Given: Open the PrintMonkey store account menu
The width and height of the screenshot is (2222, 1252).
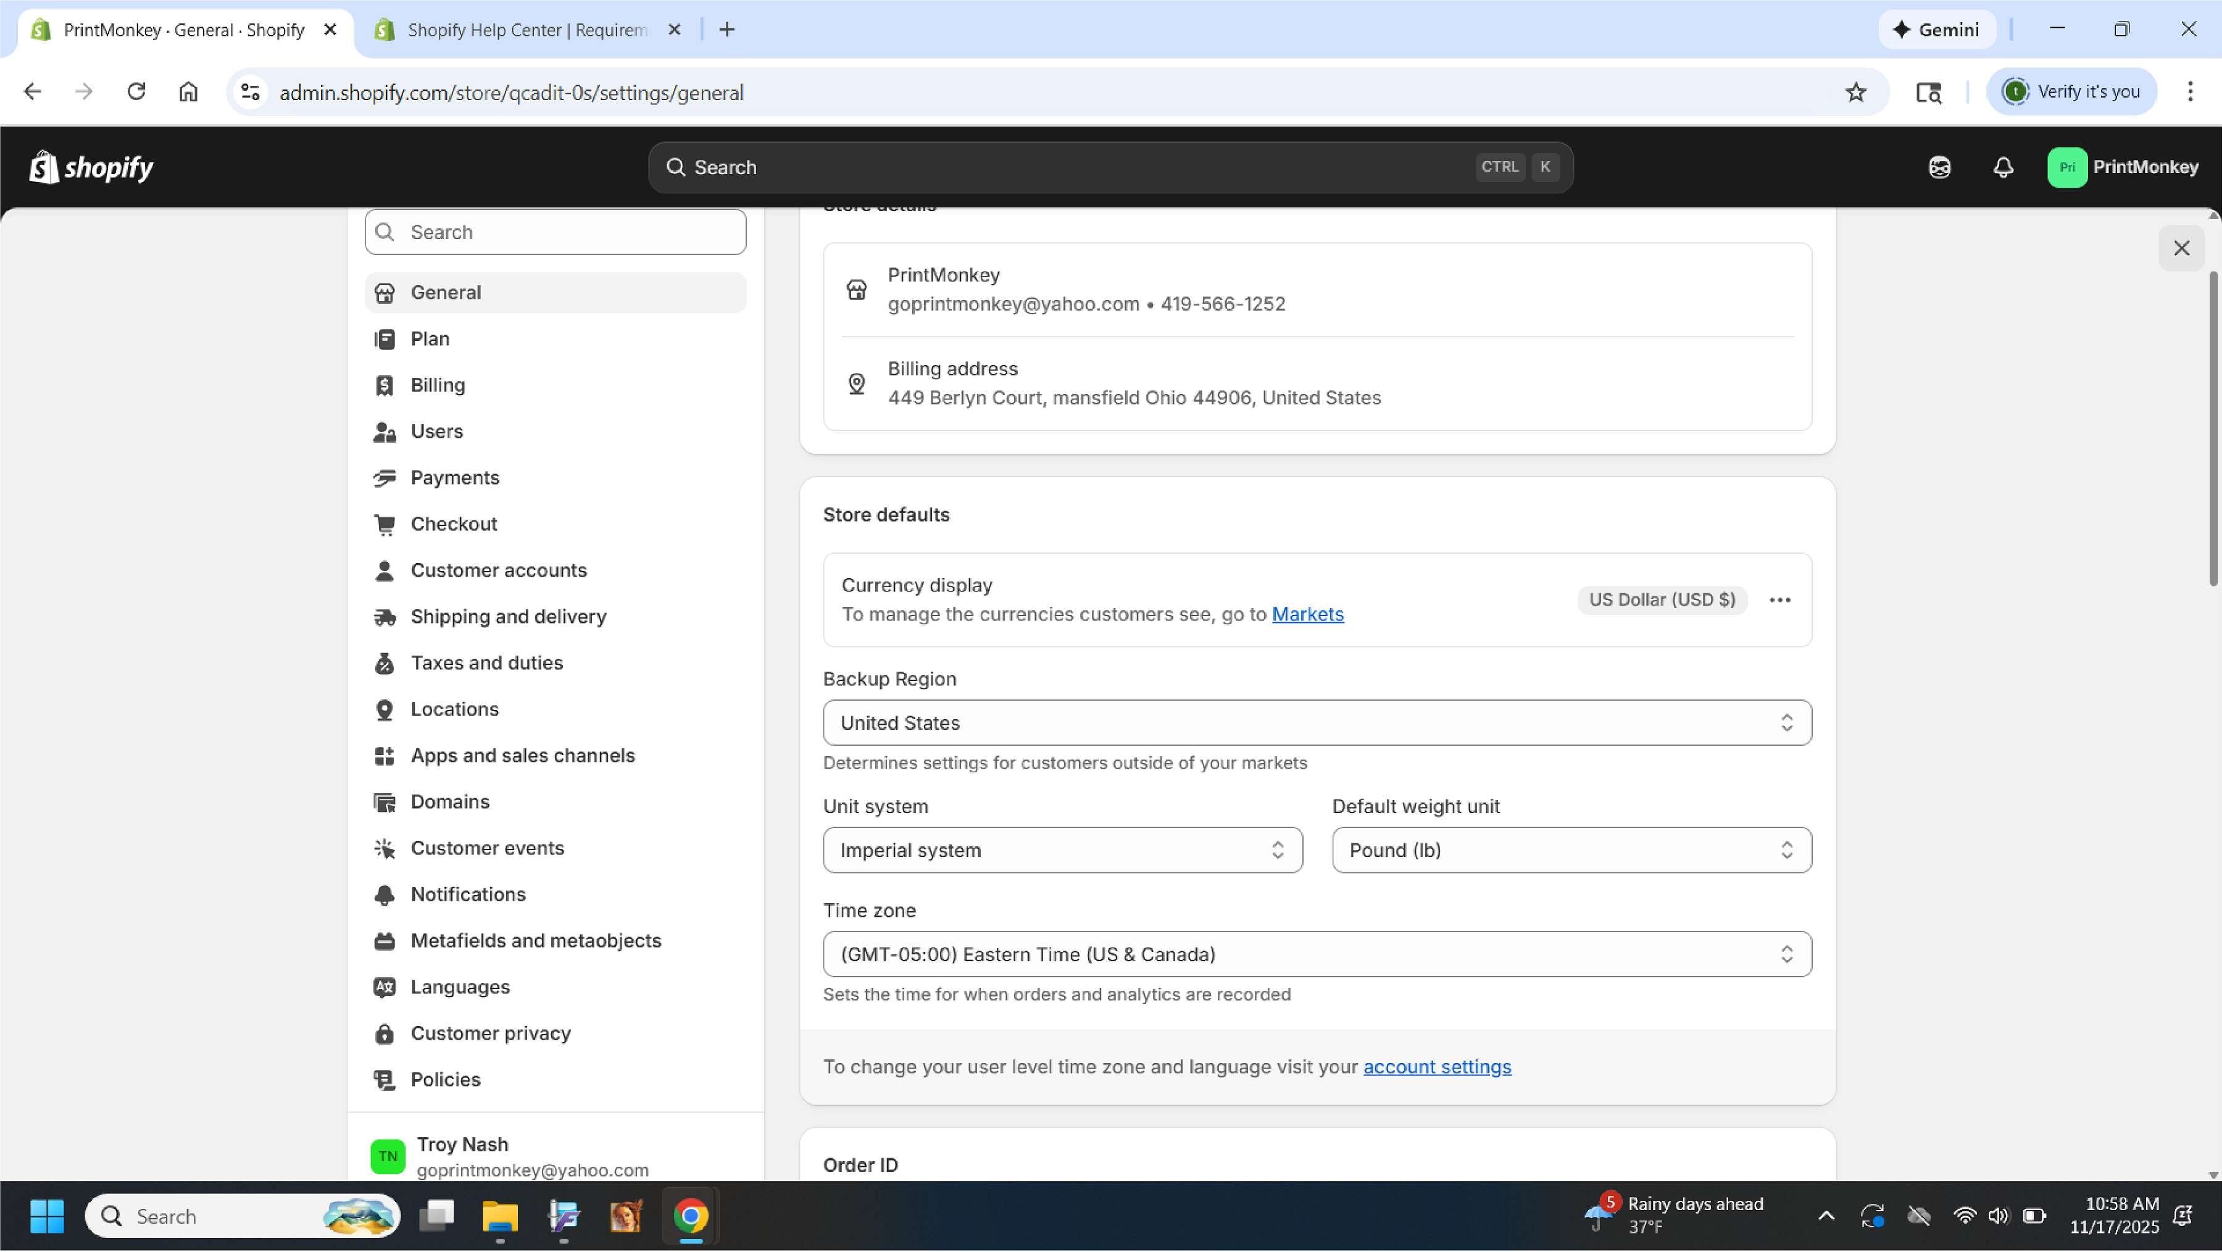Looking at the screenshot, I should click(2122, 167).
